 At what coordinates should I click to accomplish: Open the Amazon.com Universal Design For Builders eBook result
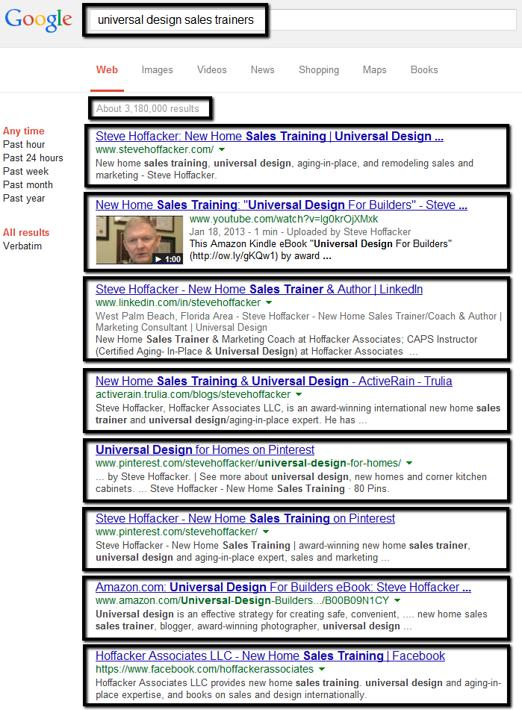pos(283,588)
